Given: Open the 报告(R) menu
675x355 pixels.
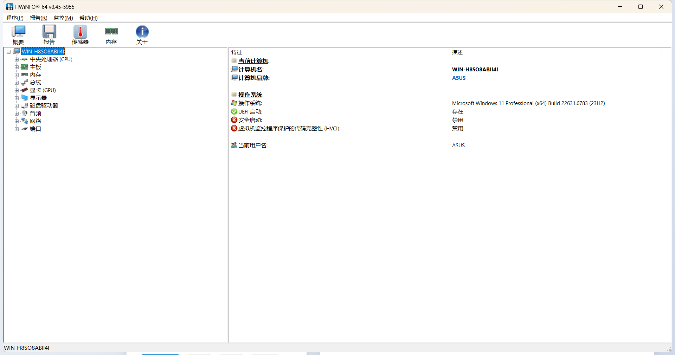Looking at the screenshot, I should pos(38,18).
